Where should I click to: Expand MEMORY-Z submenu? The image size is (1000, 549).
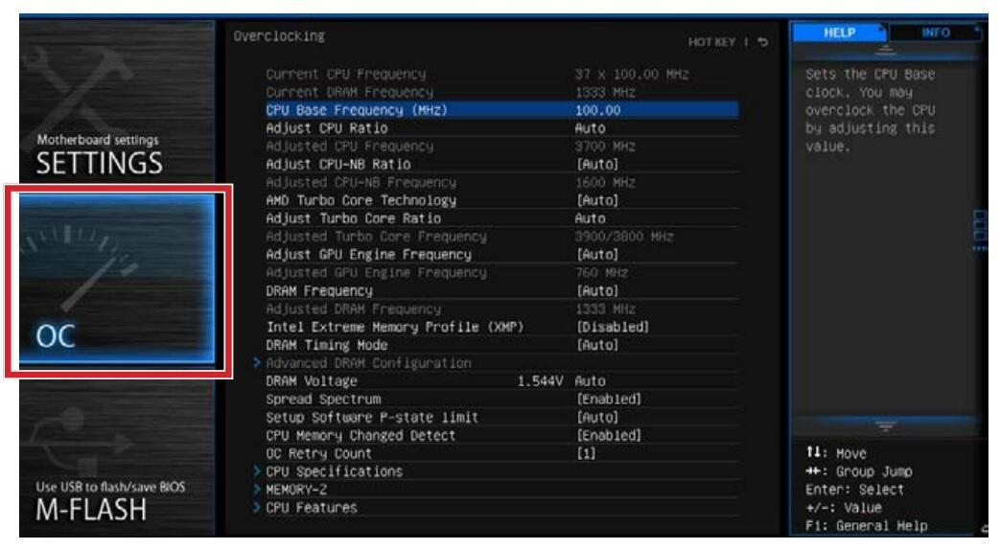(x=291, y=490)
